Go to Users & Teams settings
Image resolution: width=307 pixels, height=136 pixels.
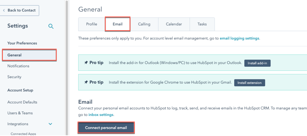20,113
